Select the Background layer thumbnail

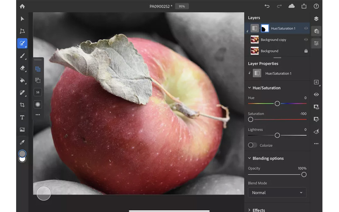pos(255,51)
